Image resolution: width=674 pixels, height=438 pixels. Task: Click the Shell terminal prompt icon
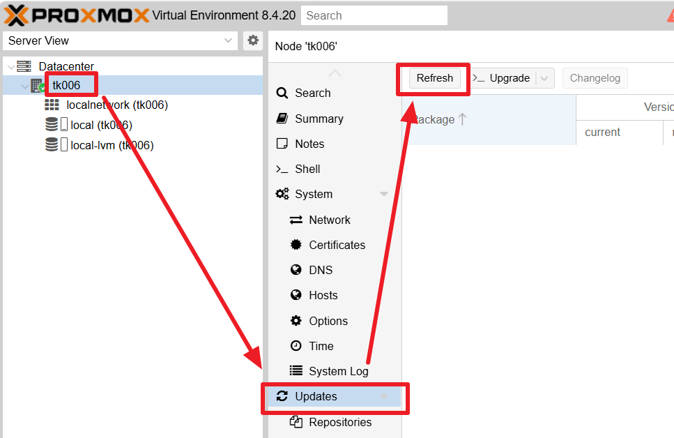(x=282, y=169)
